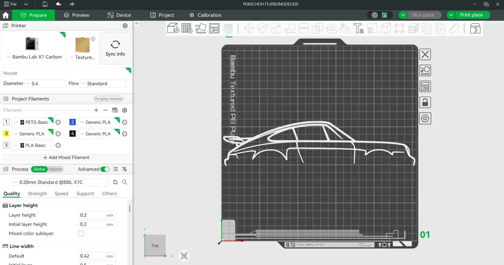Click the Arrange all objects icon
Image resolution: width=504 pixels, height=265 pixels.
pos(214,28)
